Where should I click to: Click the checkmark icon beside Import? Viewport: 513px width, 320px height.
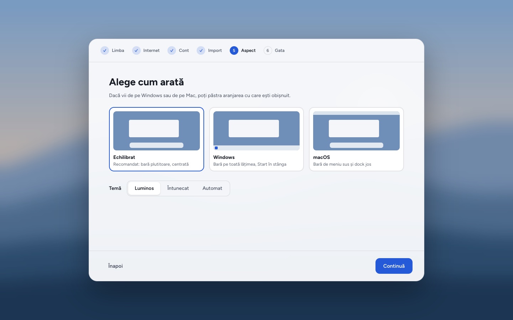pos(201,50)
